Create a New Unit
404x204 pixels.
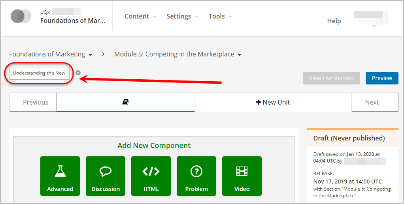tap(273, 102)
